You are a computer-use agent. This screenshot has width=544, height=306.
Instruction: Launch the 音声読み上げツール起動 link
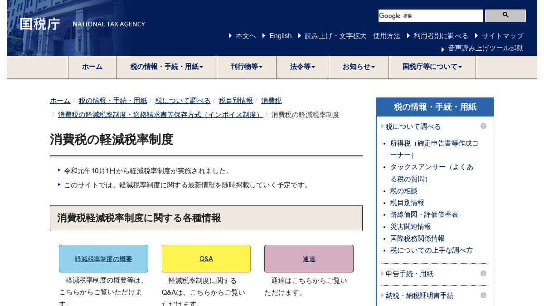tap(486, 48)
